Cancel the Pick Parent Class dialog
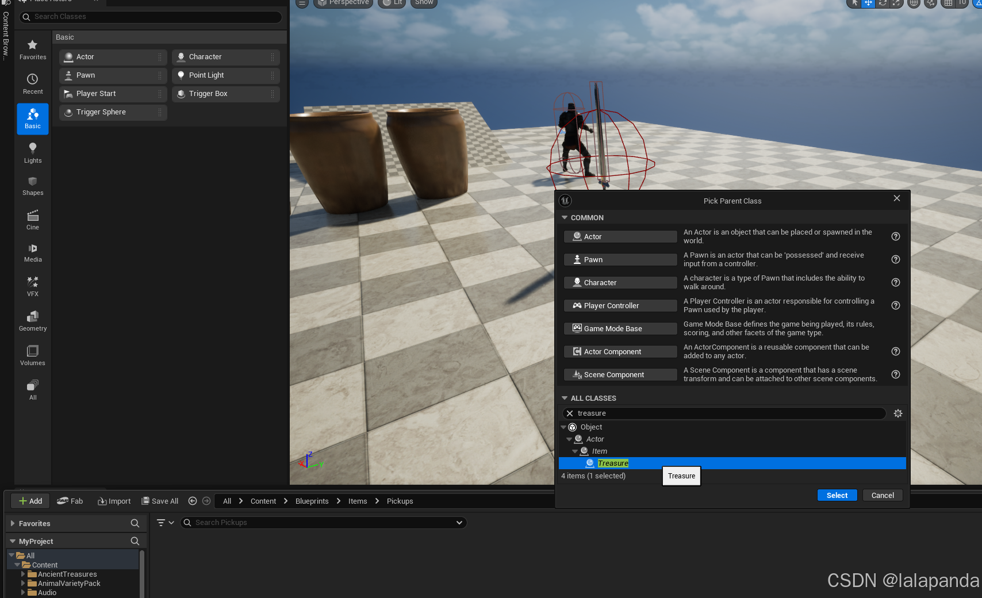Viewport: 982px width, 598px height. [883, 496]
